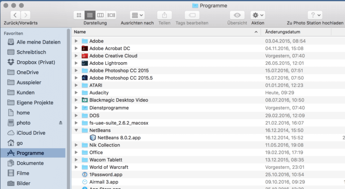Switch to column view mode

(101, 15)
